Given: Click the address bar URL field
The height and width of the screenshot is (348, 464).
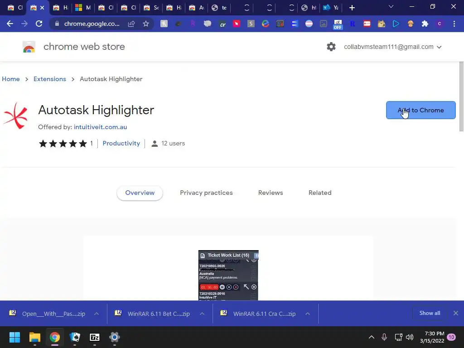Looking at the screenshot, I should click(x=92, y=24).
